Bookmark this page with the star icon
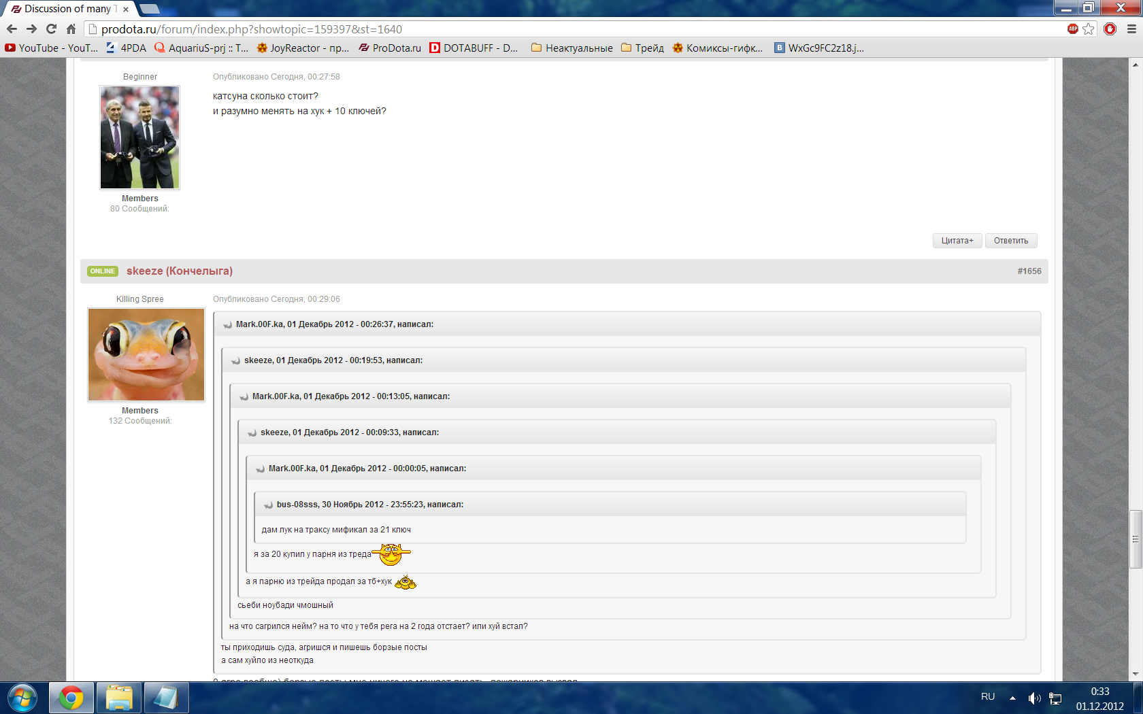 click(1089, 29)
